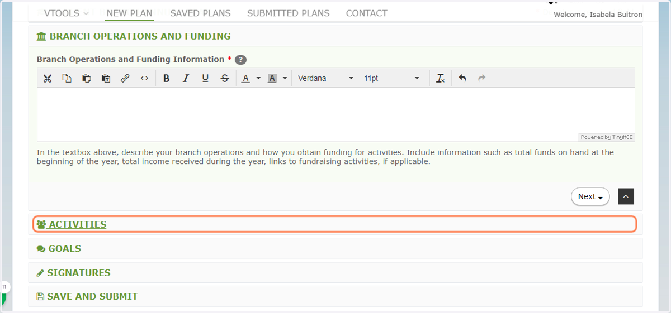Apply background highlight color icon
The width and height of the screenshot is (671, 313).
pyautogui.click(x=272, y=78)
